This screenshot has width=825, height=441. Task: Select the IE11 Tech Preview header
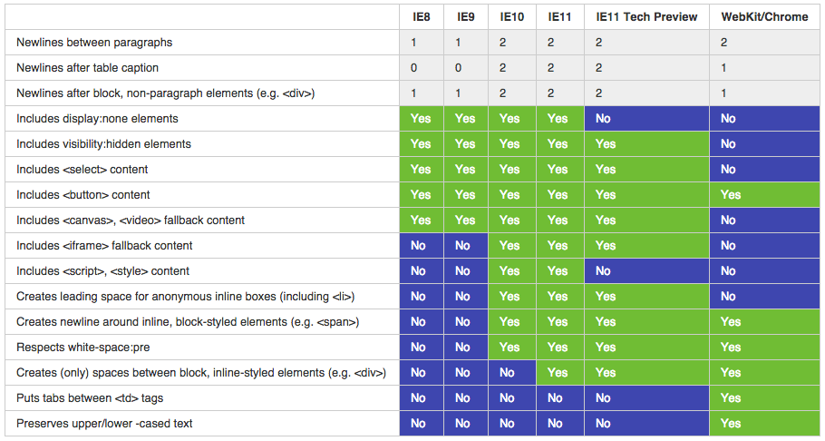coord(646,17)
